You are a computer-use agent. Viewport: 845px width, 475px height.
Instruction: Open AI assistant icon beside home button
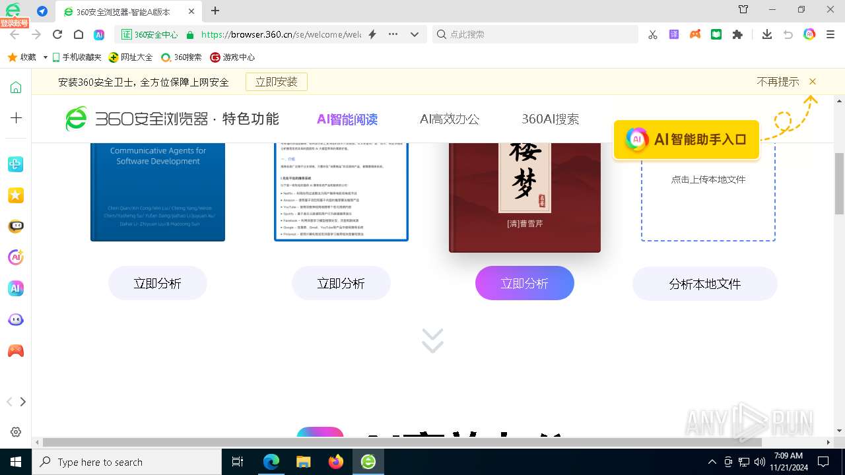coord(99,34)
